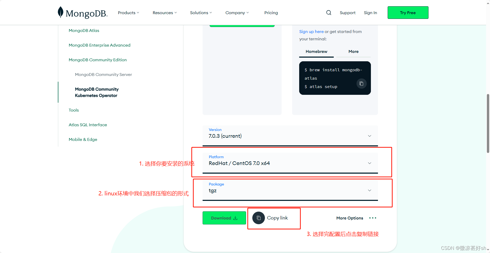Click the download arrow icon on the Download button

[235, 218]
